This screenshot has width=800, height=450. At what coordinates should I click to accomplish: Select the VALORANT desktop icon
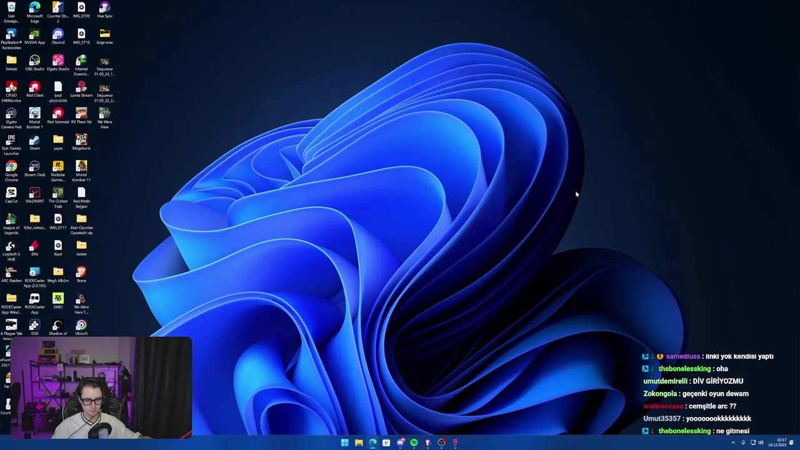click(x=34, y=195)
